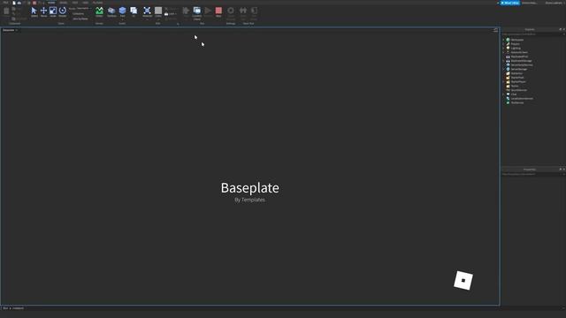The height and width of the screenshot is (318, 566).
Task: Undock the Properties panel
Action: (x=560, y=169)
